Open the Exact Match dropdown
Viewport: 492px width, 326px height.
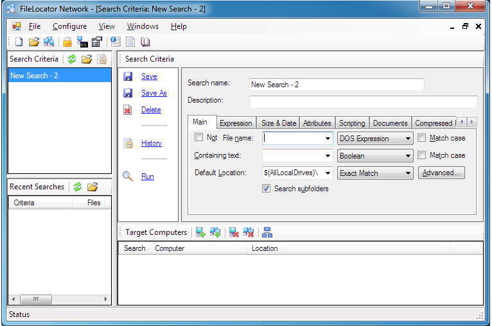[374, 173]
